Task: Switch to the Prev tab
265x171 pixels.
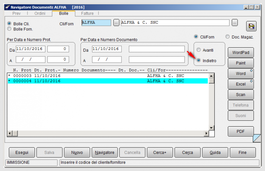Action: pos(16,13)
